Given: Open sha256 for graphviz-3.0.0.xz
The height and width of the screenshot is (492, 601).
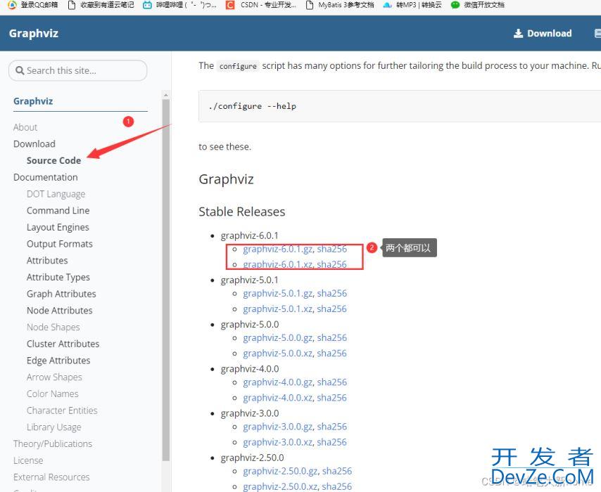Looking at the screenshot, I should (332, 442).
